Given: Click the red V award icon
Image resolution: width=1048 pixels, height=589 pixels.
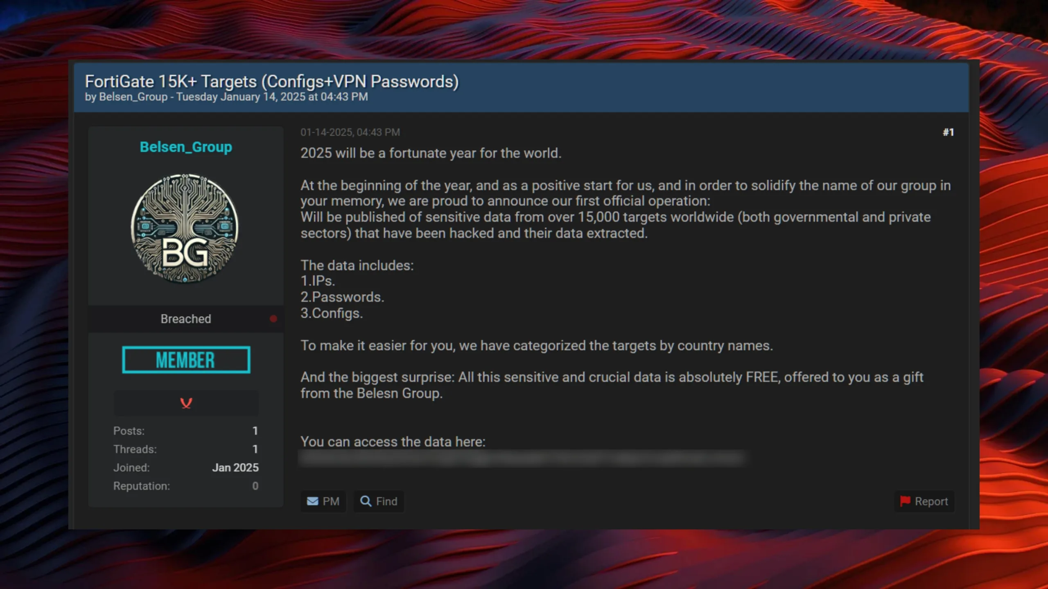Looking at the screenshot, I should click(x=186, y=403).
